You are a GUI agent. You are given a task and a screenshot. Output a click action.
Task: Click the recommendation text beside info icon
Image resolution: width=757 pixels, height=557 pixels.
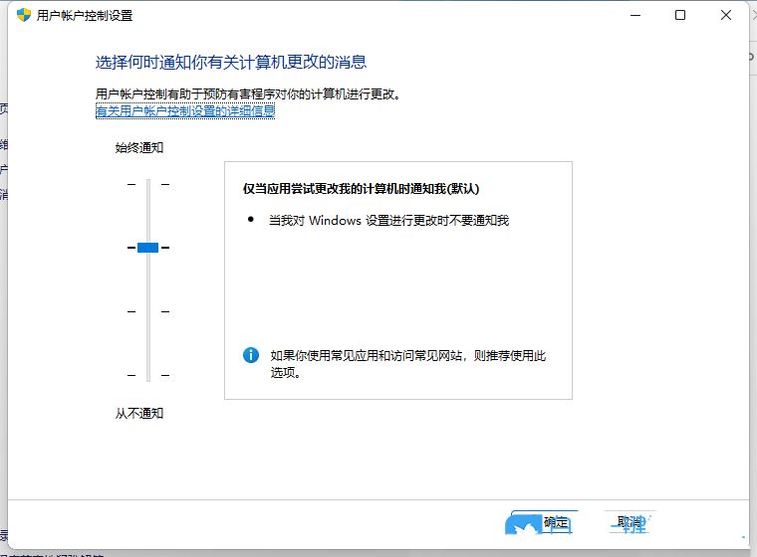click(407, 364)
